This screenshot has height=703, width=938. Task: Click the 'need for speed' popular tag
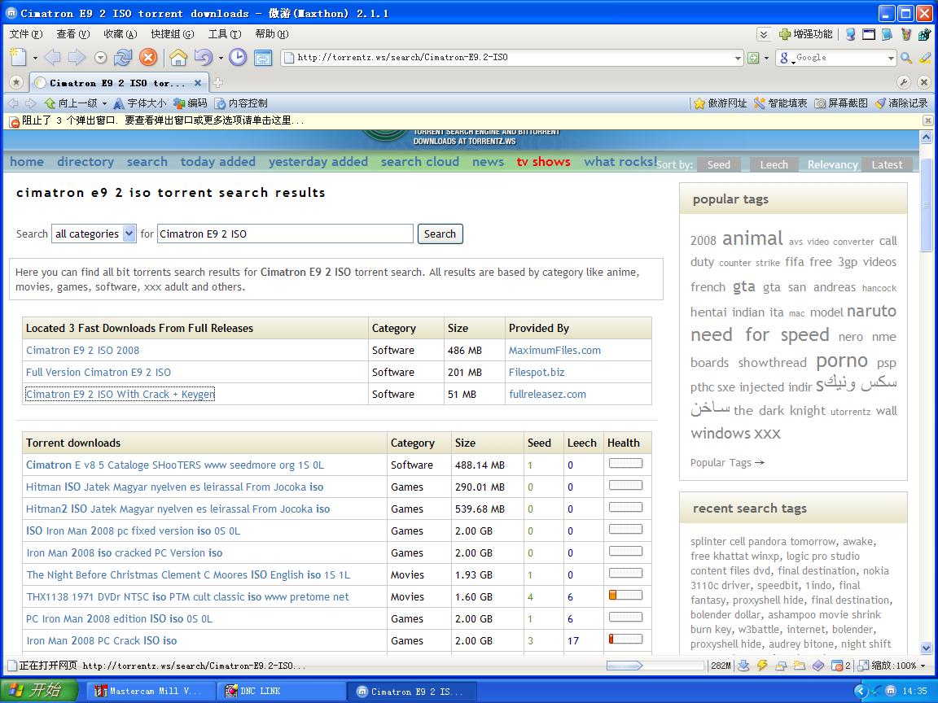(760, 334)
